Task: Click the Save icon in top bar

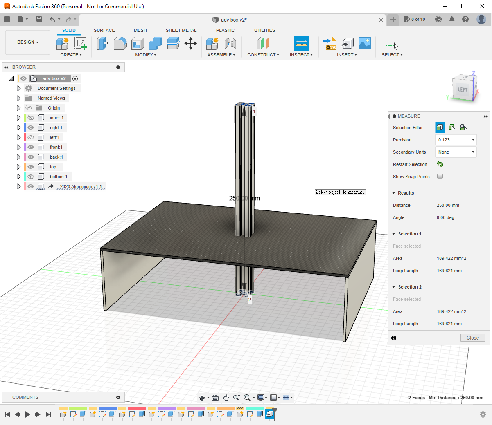Action: pos(39,19)
